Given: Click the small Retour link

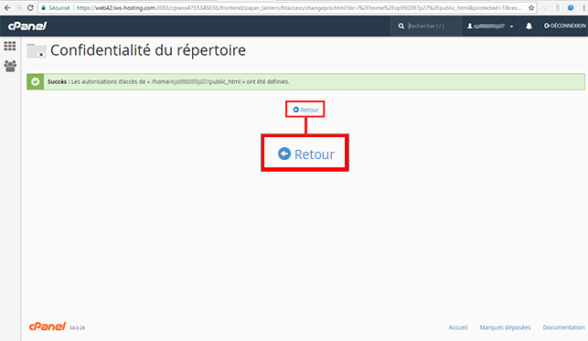Looking at the screenshot, I should [305, 110].
